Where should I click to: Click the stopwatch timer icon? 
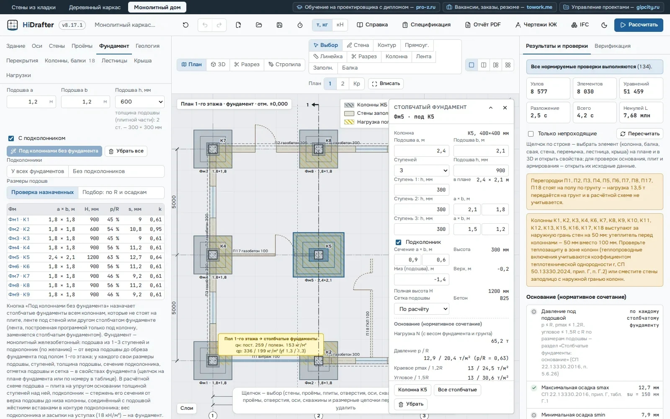300,25
